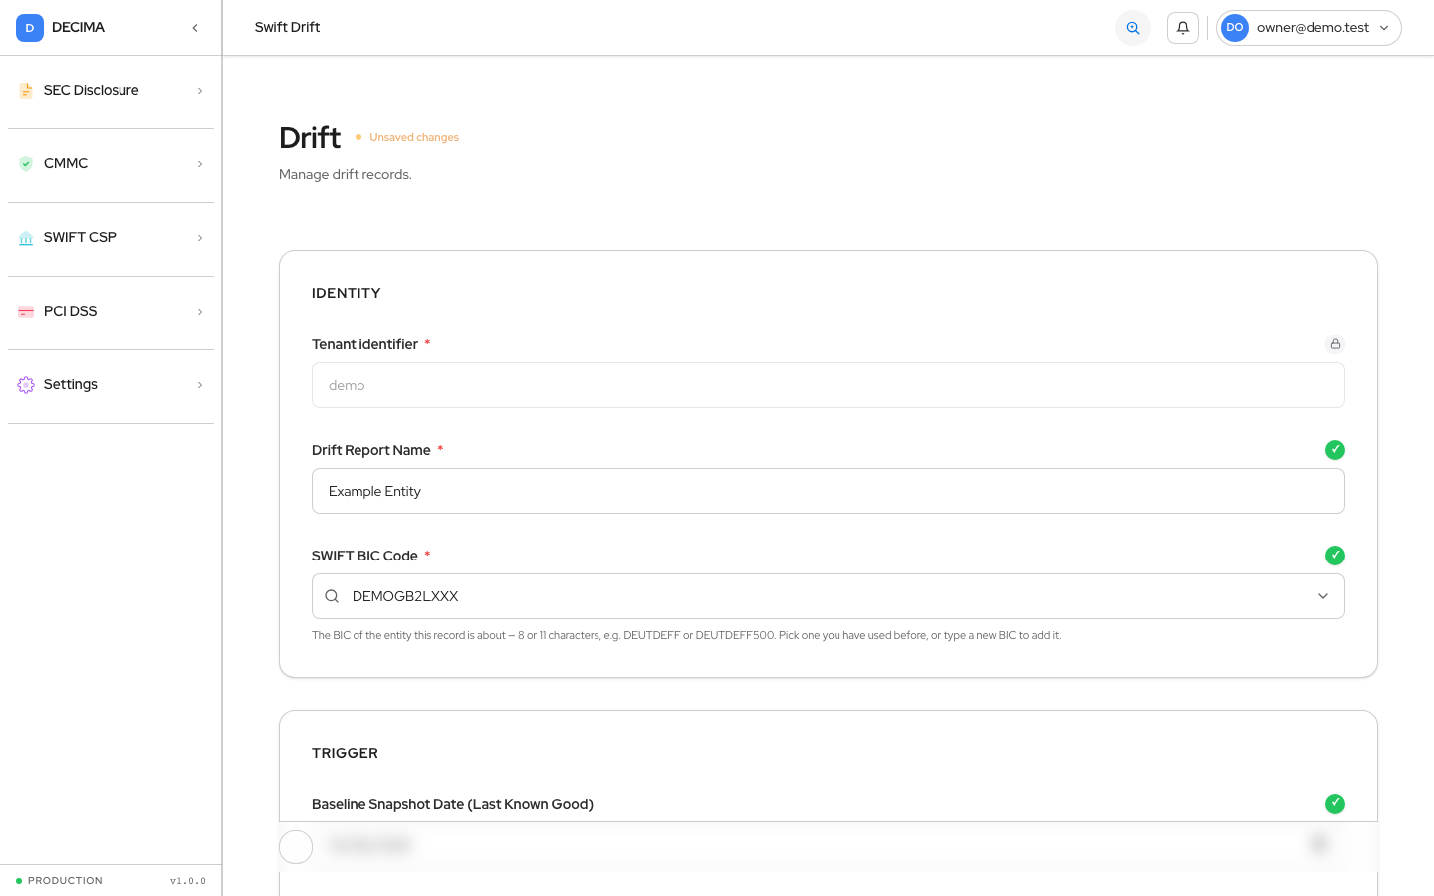Open the SWIFT BIC Code dropdown arrow
This screenshot has height=896, width=1434.
(x=1323, y=596)
